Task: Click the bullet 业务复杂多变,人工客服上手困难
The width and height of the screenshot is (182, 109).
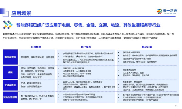Action: pos(77,71)
